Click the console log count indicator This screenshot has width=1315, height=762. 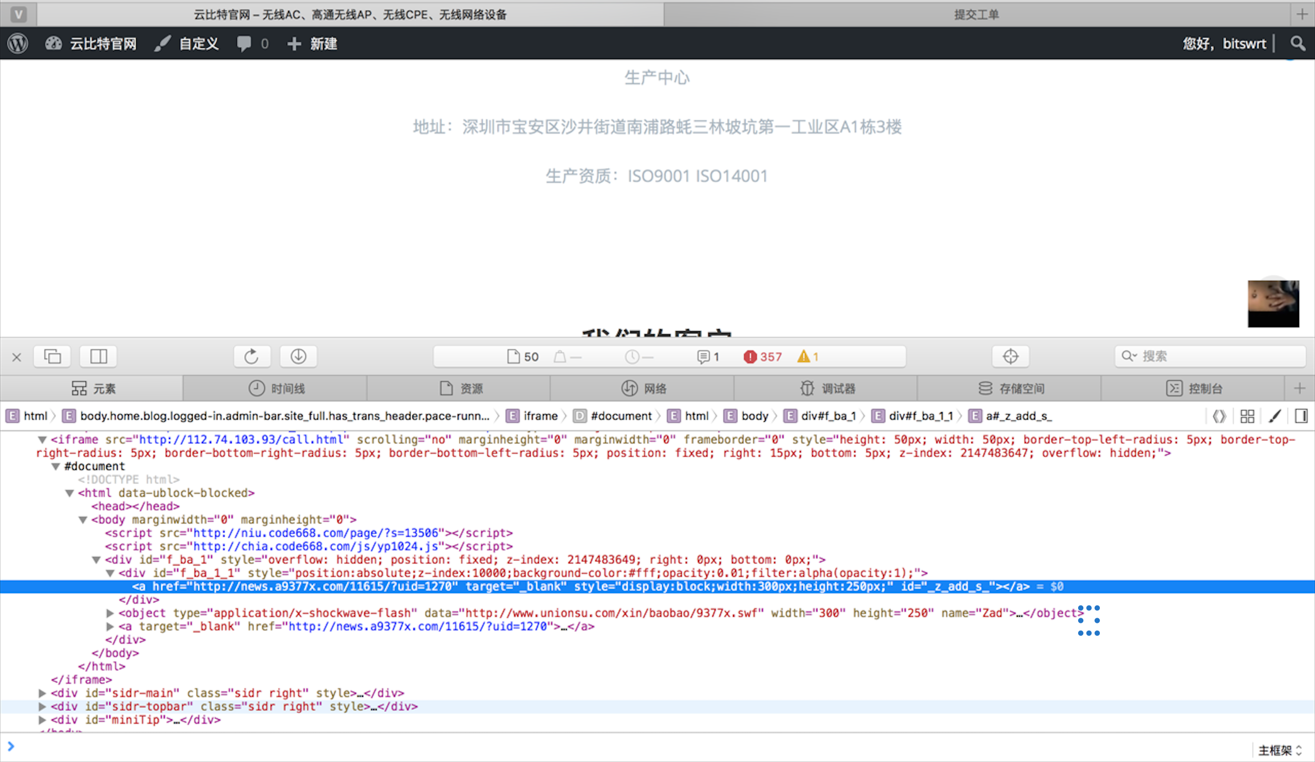708,357
